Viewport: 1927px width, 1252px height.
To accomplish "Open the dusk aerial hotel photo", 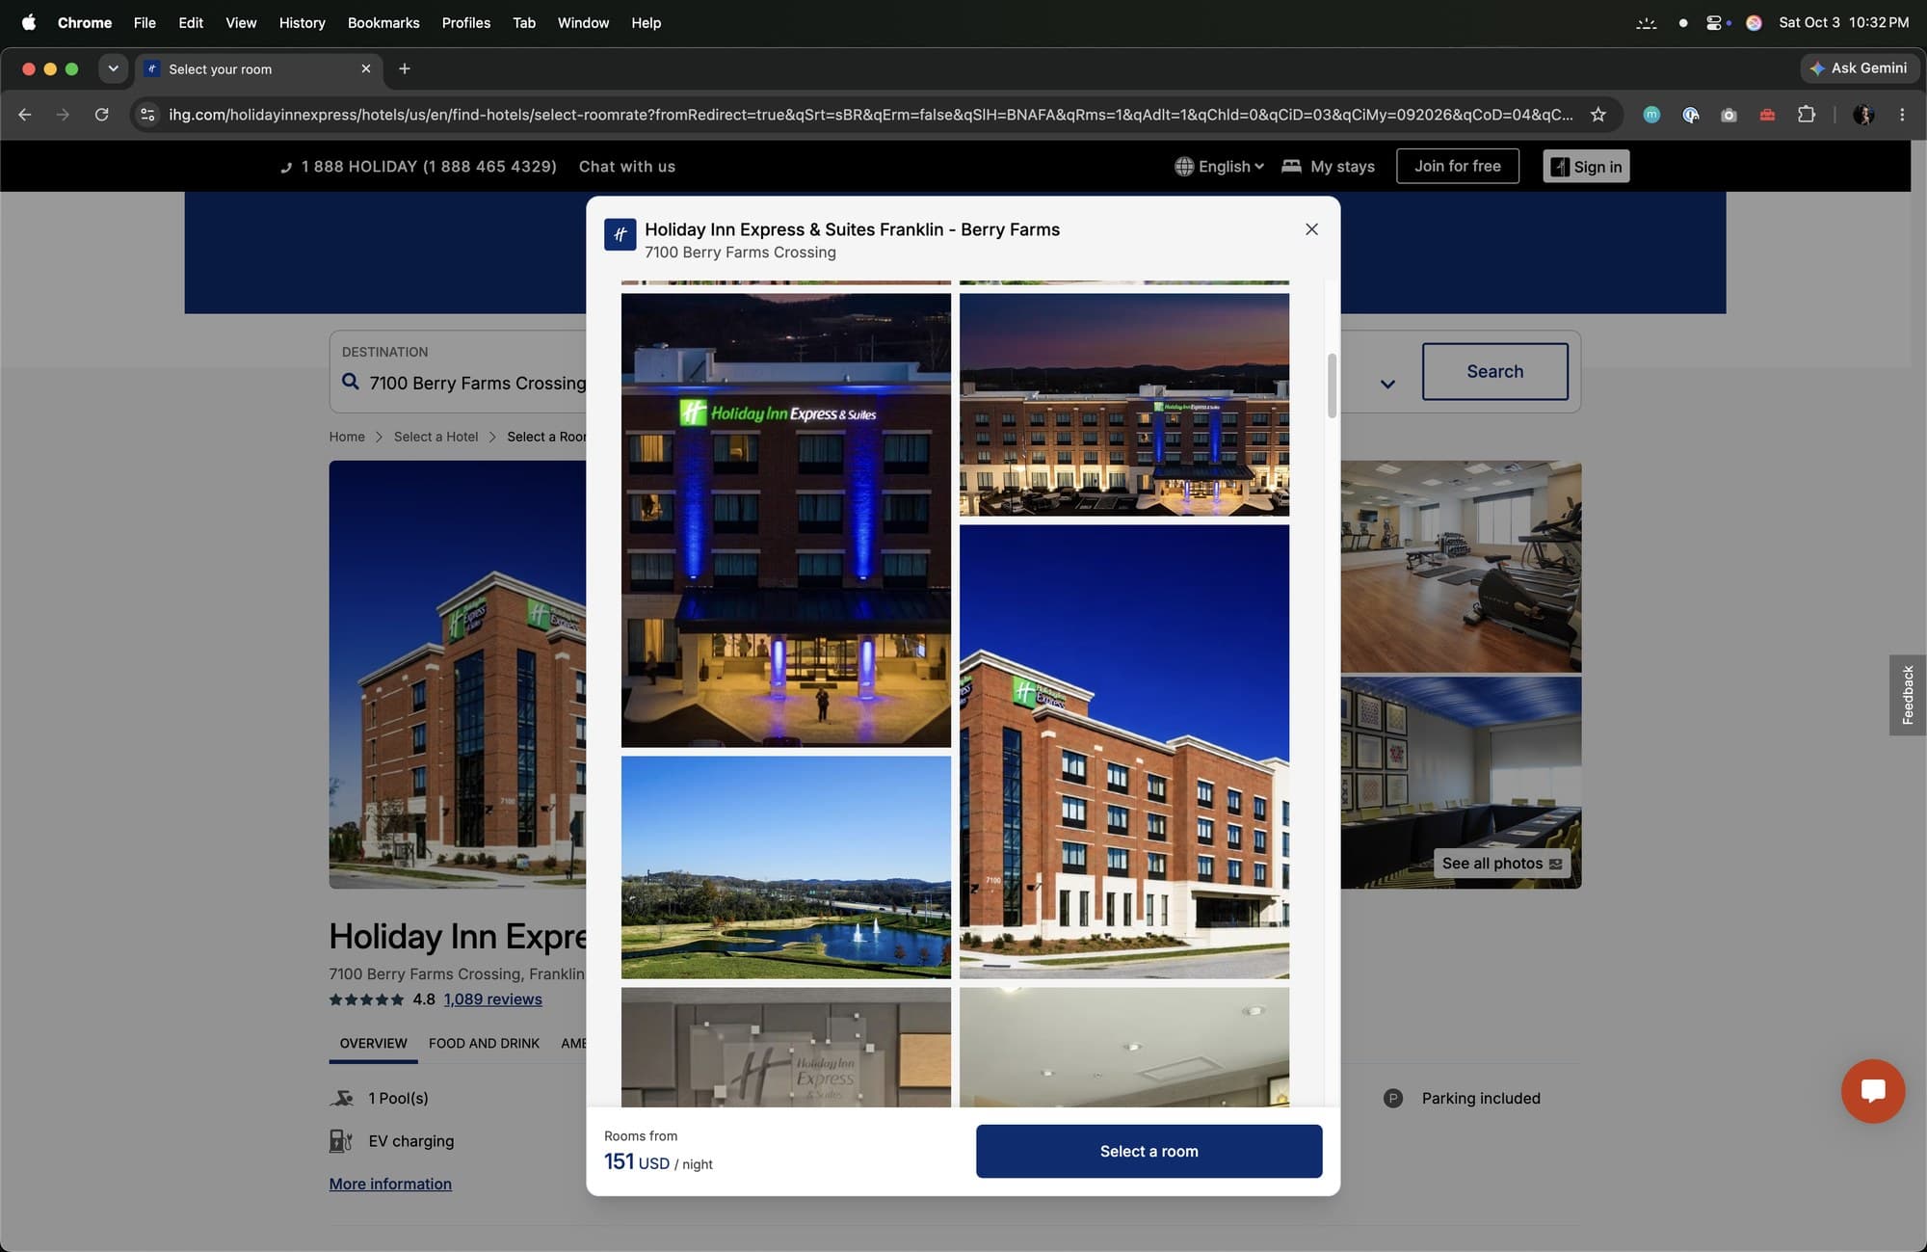I will pyautogui.click(x=1123, y=405).
